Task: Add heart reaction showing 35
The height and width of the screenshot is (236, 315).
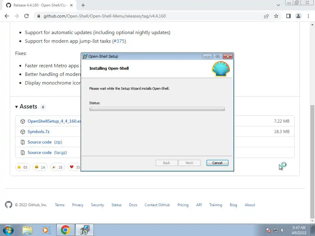Action: (x=74, y=167)
